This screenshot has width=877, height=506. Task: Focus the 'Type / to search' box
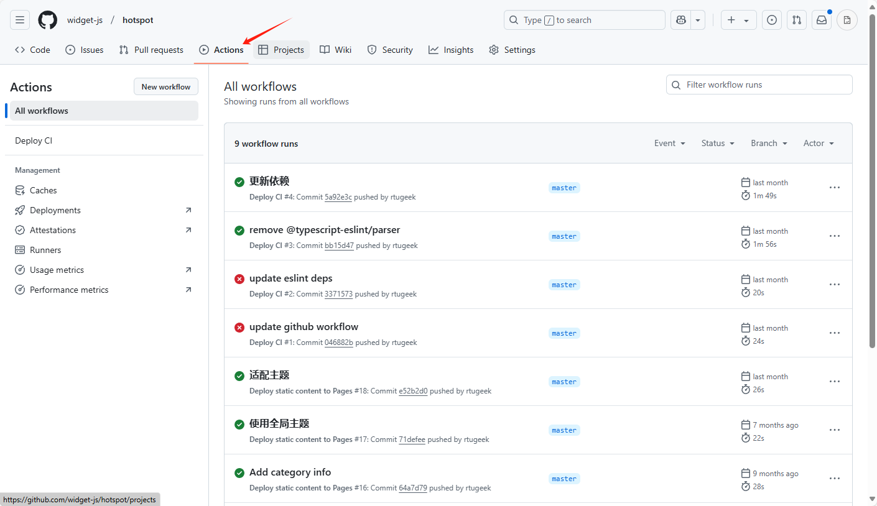pyautogui.click(x=585, y=20)
